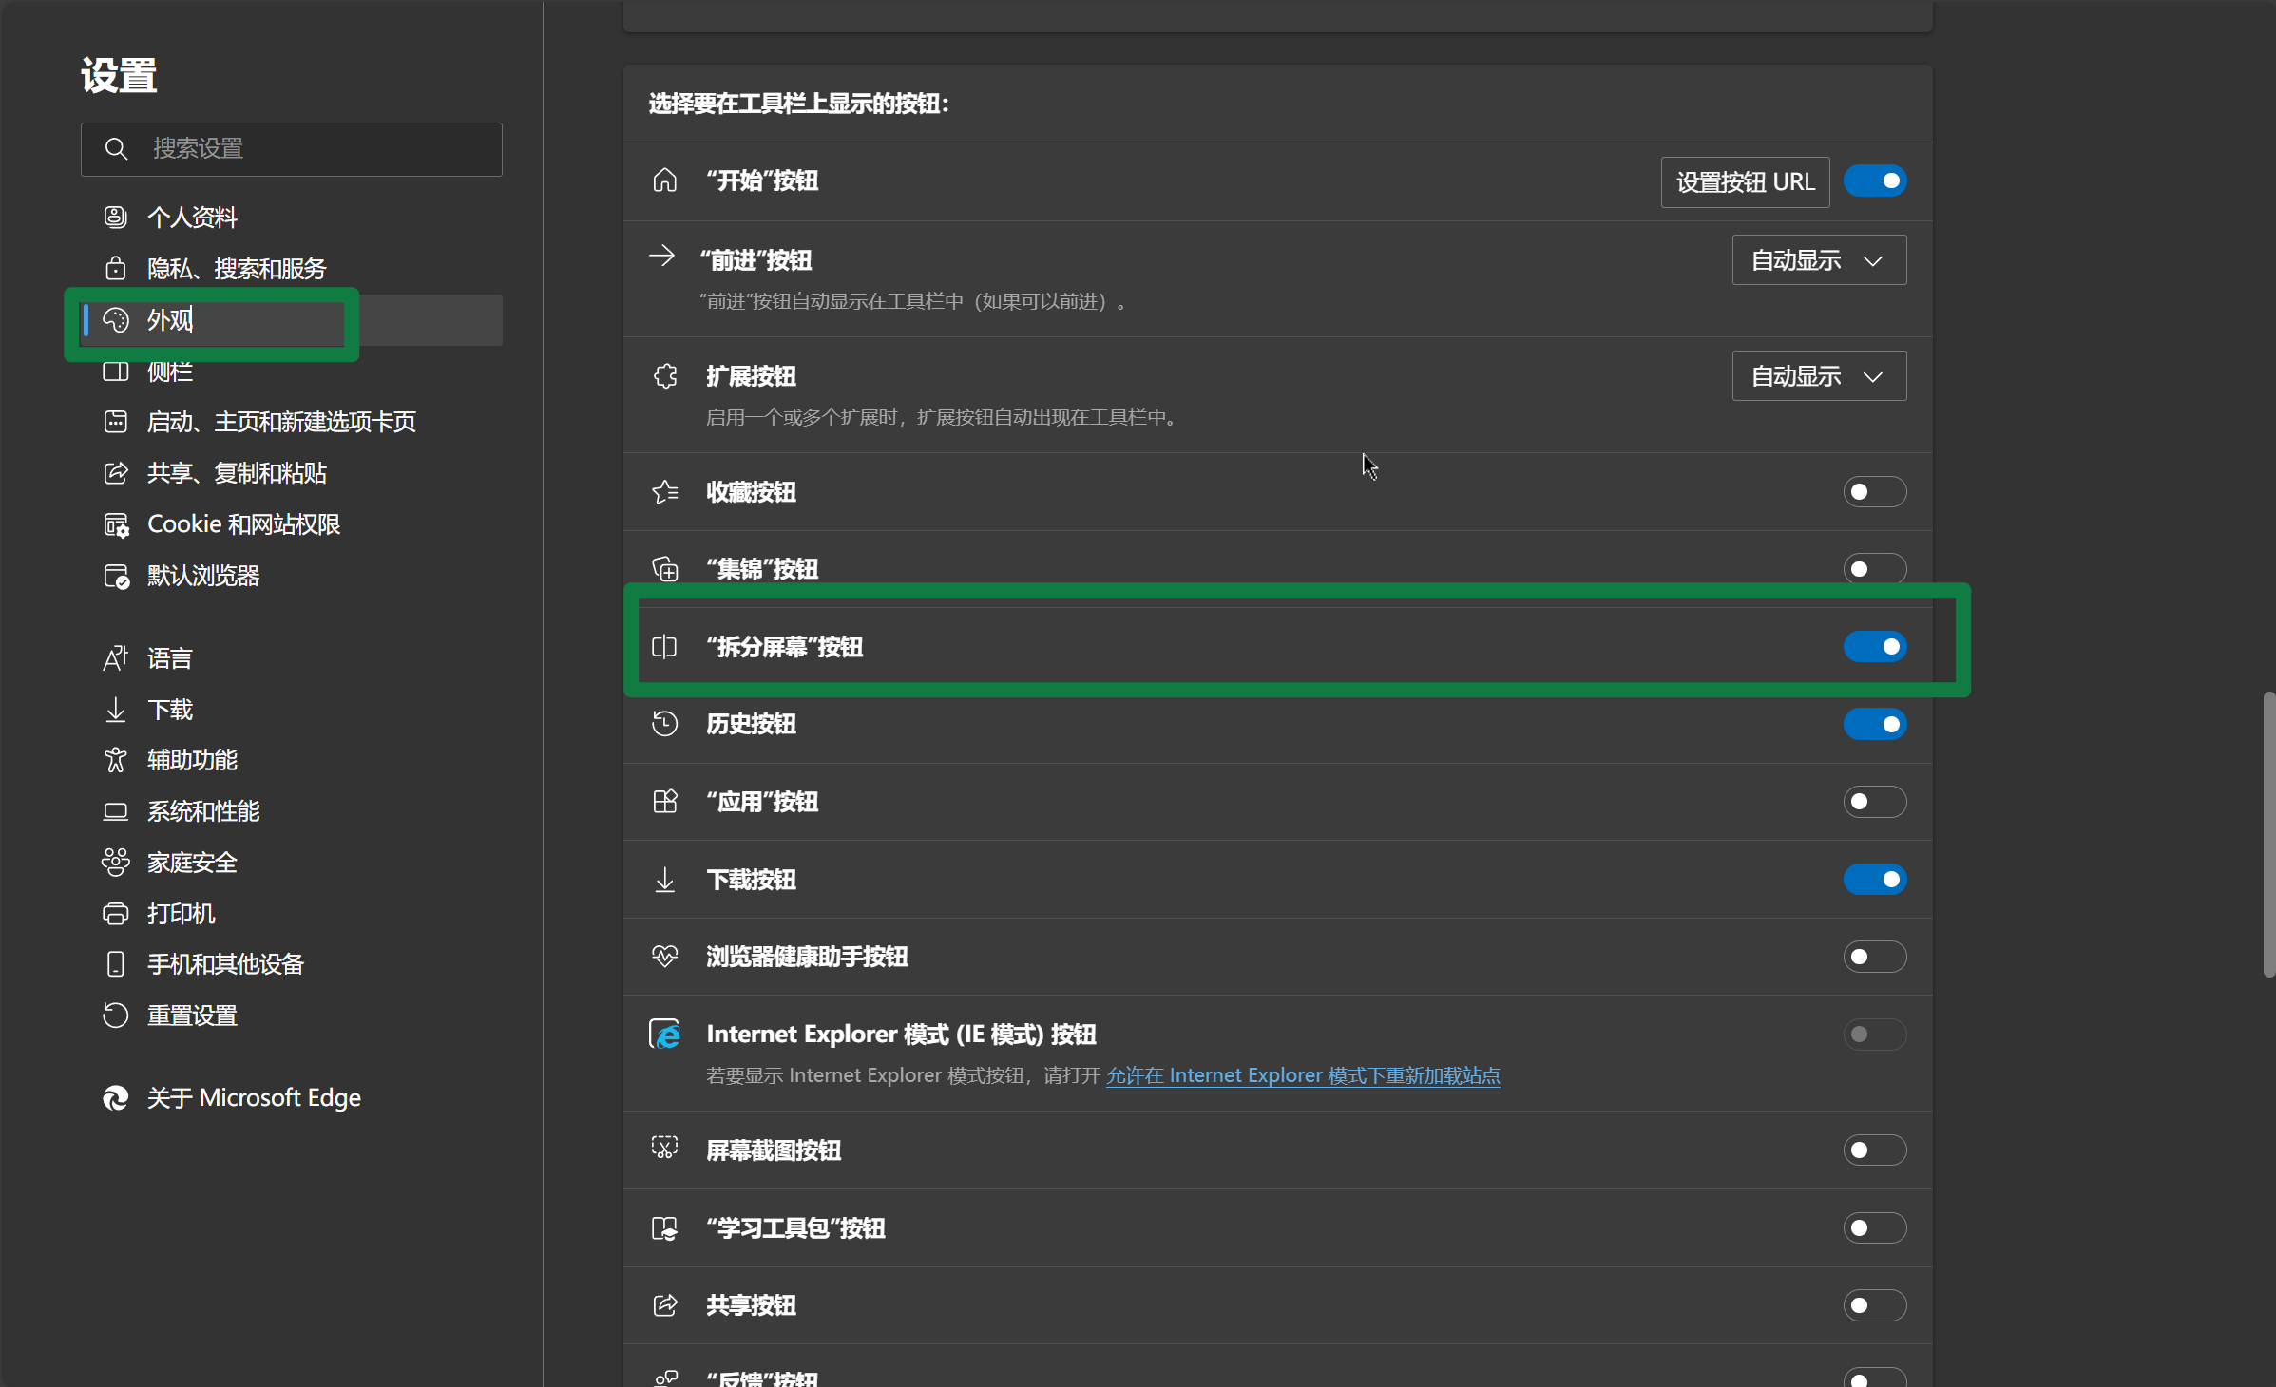Select Cookie 和网站权限 in sidebar
The width and height of the screenshot is (2276, 1387).
click(243, 524)
